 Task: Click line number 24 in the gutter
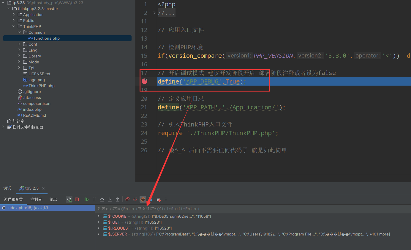click(x=144, y=133)
